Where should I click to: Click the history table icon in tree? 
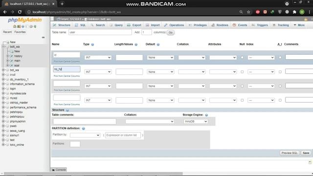[12, 56]
